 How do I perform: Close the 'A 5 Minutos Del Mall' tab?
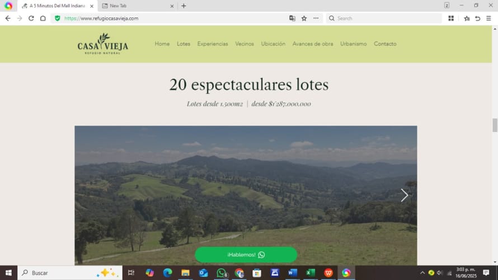pyautogui.click(x=92, y=6)
